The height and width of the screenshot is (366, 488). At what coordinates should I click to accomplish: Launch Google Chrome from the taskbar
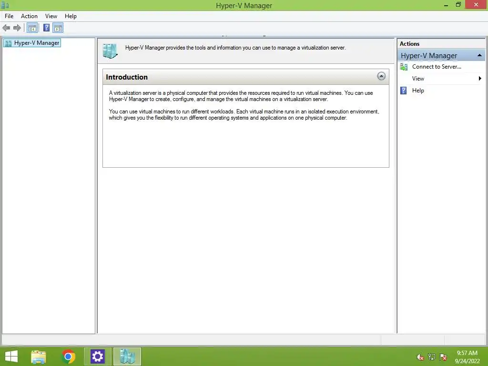click(68, 356)
